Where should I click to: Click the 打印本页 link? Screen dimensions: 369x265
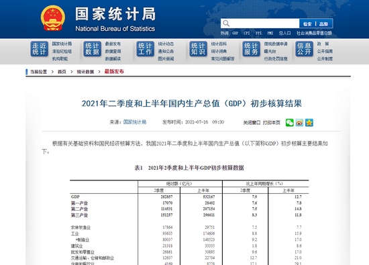point(272,123)
